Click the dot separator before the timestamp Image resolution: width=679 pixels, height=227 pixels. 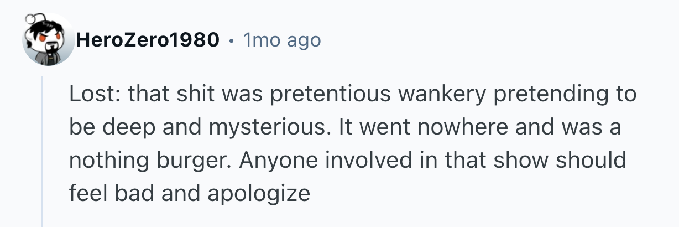point(231,40)
